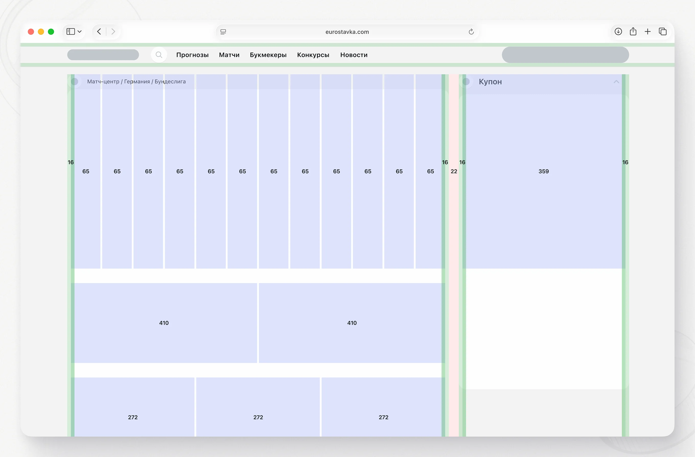Screen dimensions: 695x457
Task: Click the eurostavka.com address field
Action: click(x=347, y=32)
